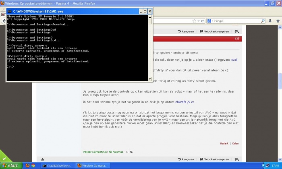This screenshot has height=169, width=282.
Task: Open the address bar history dropdown
Action: click(198, 21)
